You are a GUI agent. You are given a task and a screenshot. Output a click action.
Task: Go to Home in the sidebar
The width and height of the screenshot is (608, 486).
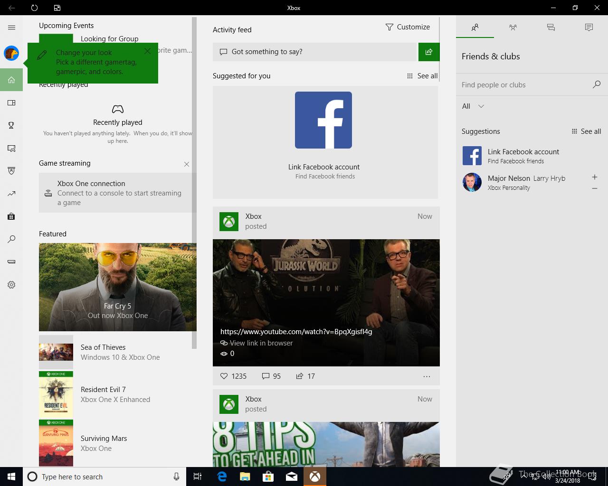click(x=11, y=80)
